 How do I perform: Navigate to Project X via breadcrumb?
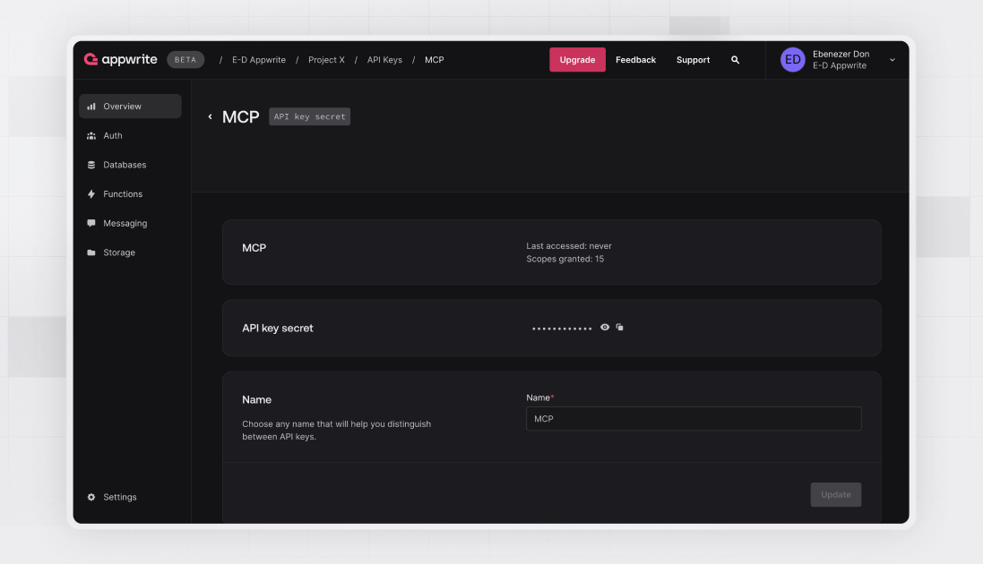pyautogui.click(x=326, y=59)
